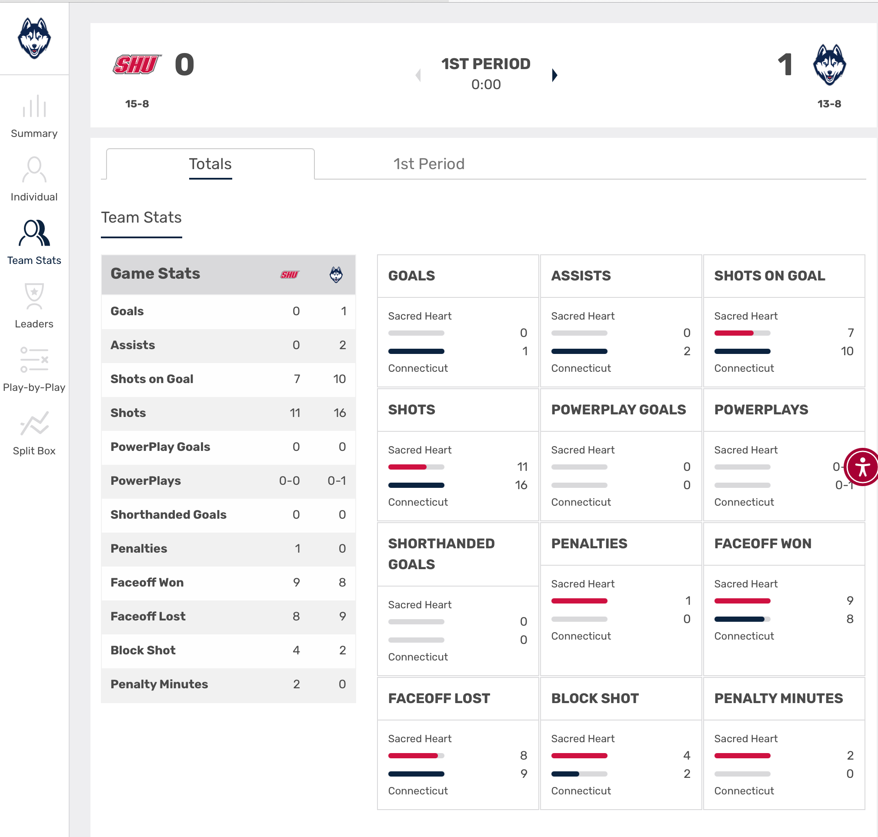Click the POWERPLAYS card heading

click(x=761, y=410)
